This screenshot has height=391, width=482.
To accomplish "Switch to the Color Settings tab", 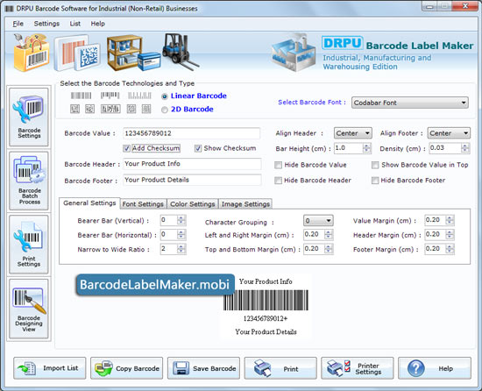I will click(x=193, y=203).
